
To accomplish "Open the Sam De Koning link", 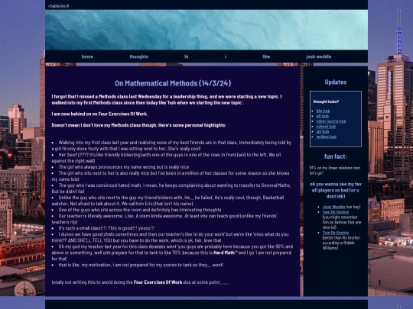I will pyautogui.click(x=336, y=212).
